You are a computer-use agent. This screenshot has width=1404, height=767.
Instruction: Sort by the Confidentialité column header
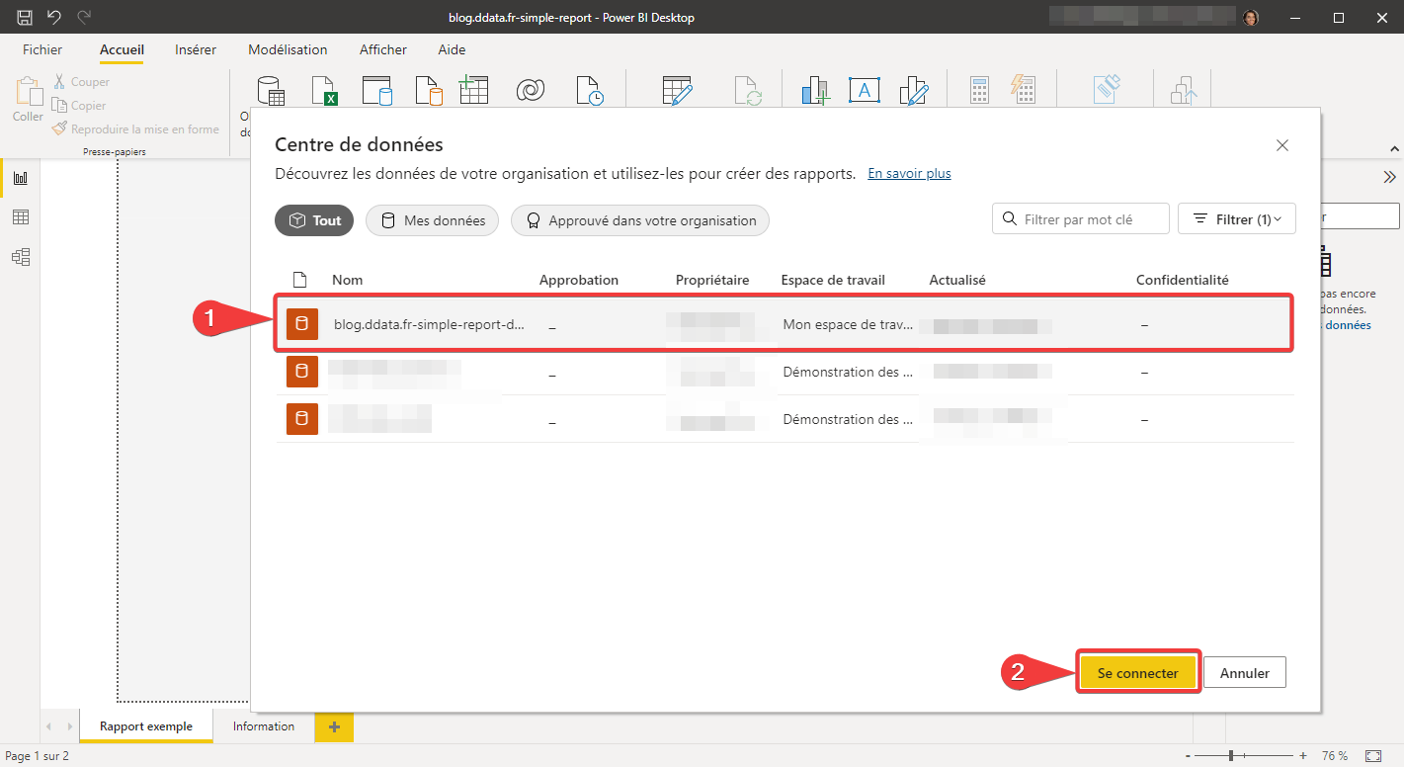1183,280
